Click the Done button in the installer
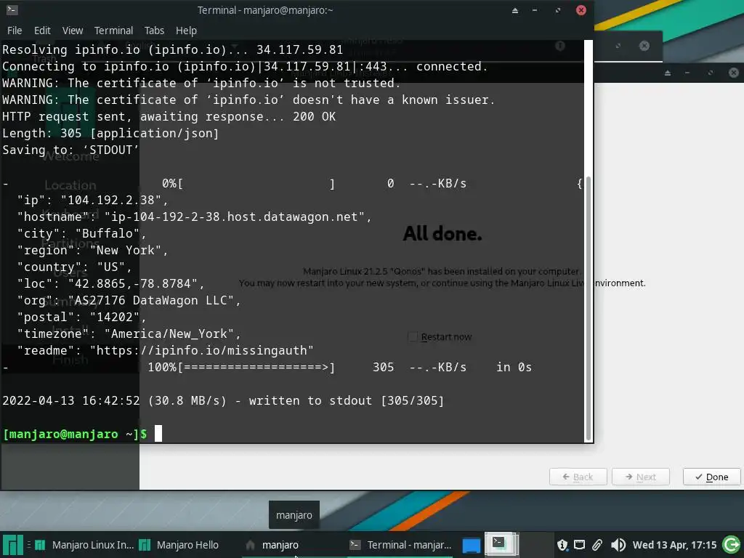744x558 pixels. pos(711,477)
